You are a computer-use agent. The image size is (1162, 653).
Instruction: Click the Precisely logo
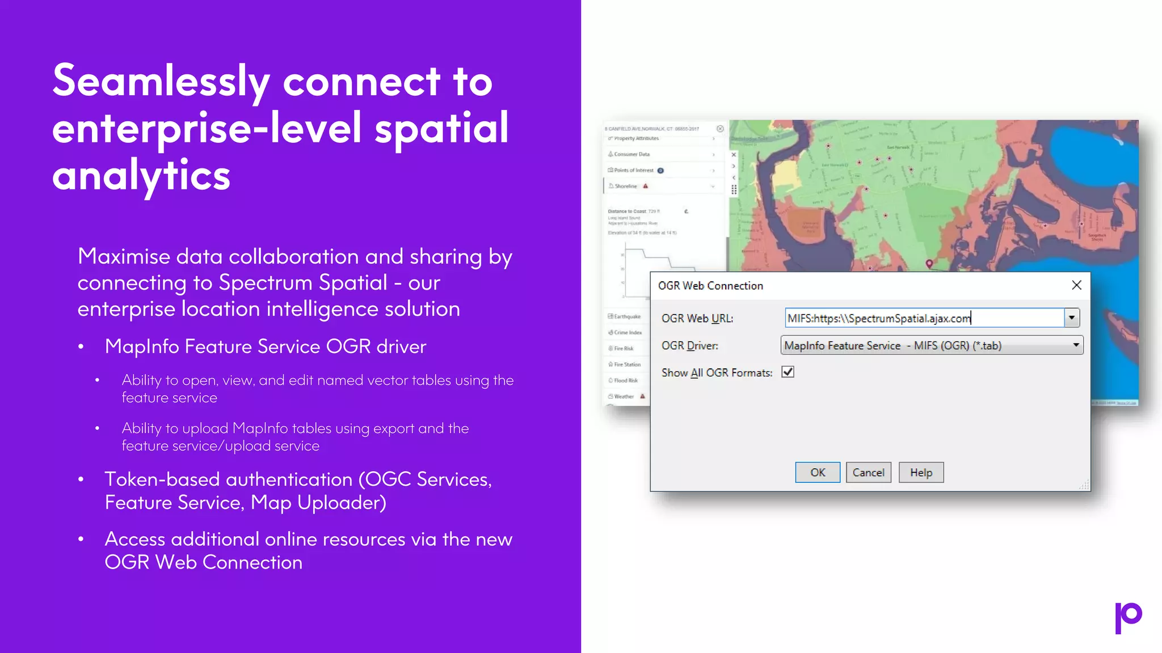coord(1128,617)
